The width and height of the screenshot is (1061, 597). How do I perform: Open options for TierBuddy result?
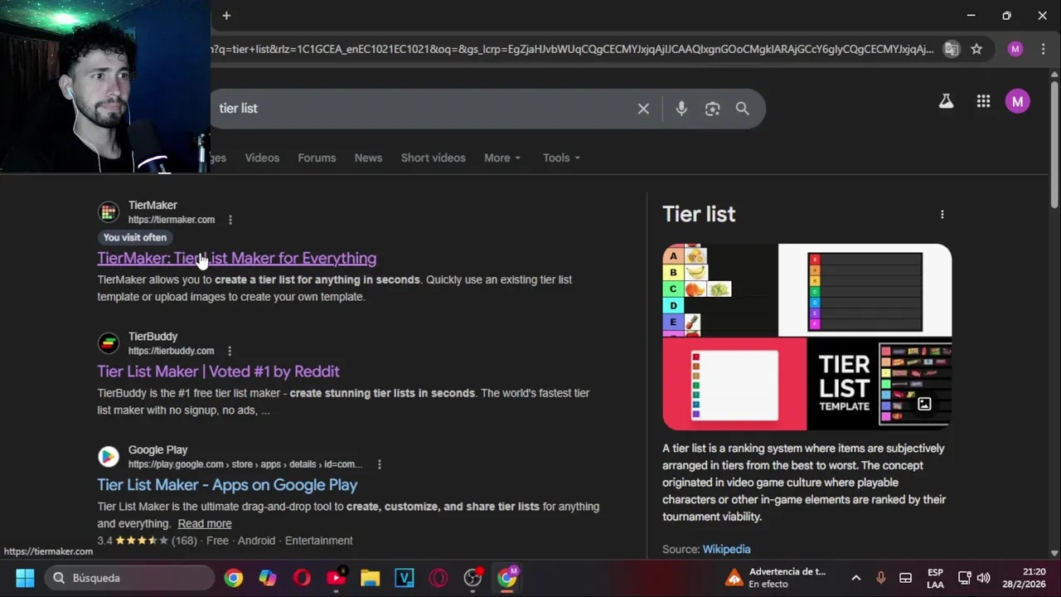click(230, 351)
